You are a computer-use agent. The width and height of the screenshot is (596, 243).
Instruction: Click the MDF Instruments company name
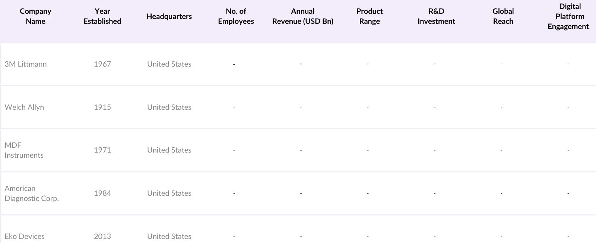tap(24, 150)
